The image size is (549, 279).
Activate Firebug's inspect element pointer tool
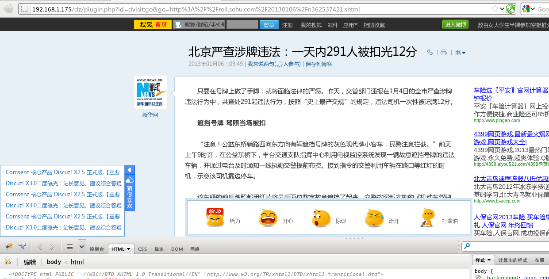point(22,246)
